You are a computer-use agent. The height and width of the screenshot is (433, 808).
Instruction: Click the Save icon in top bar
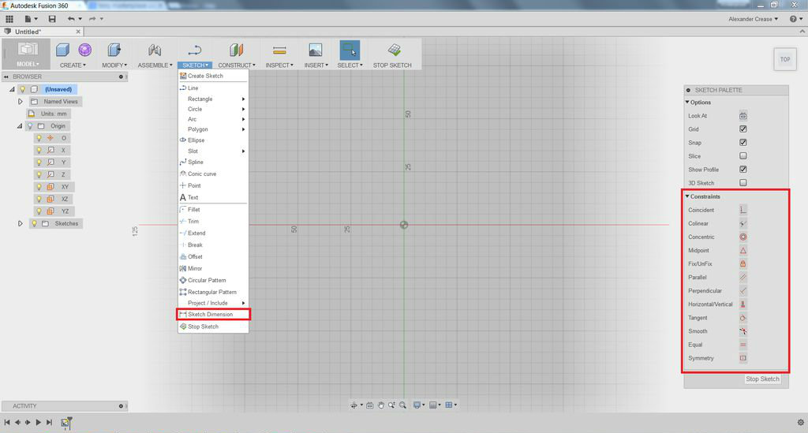click(x=52, y=19)
